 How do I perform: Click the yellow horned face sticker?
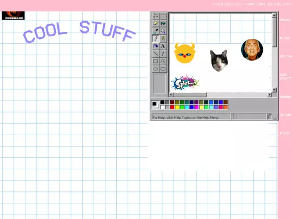tap(185, 53)
